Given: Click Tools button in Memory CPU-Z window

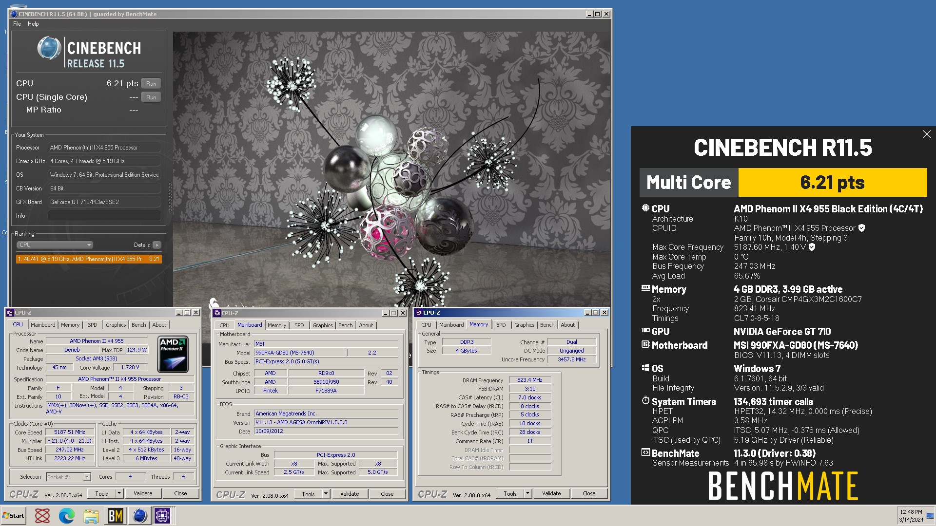Looking at the screenshot, I should click(x=510, y=493).
